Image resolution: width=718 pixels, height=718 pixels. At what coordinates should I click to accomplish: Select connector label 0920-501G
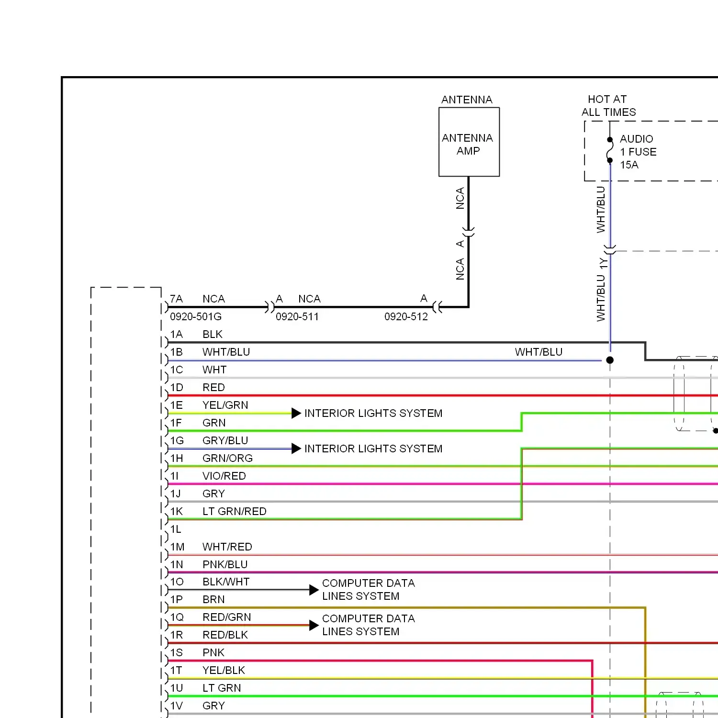click(196, 316)
